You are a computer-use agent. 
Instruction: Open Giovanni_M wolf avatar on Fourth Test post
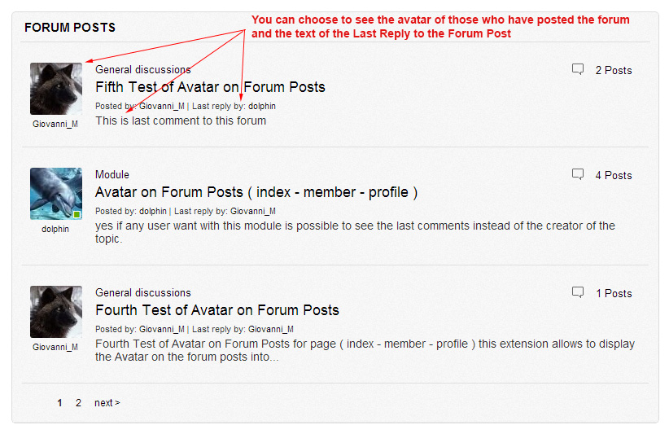click(x=56, y=312)
